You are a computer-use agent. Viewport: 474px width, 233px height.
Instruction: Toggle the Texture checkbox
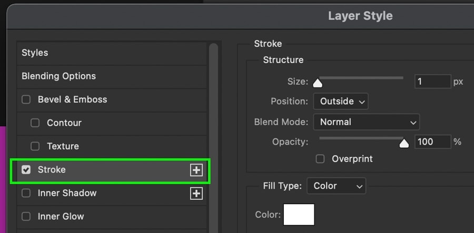pyautogui.click(x=35, y=146)
